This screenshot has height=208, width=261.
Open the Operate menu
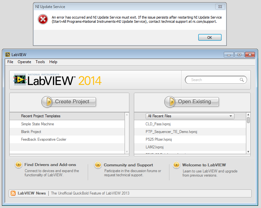(24, 62)
